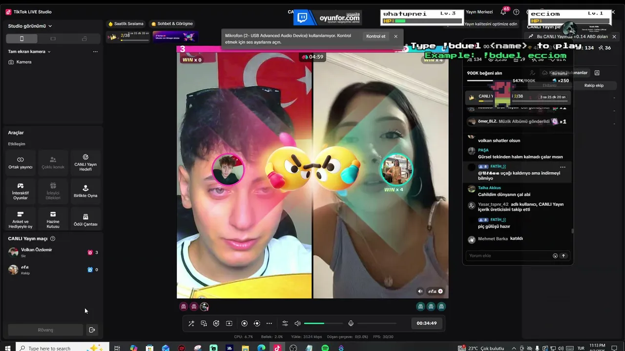Open FATİH comment three-dot options
The image size is (625, 351).
point(562,167)
